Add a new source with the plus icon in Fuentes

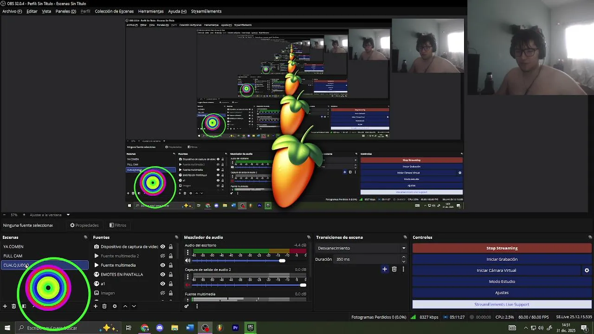[96, 306]
